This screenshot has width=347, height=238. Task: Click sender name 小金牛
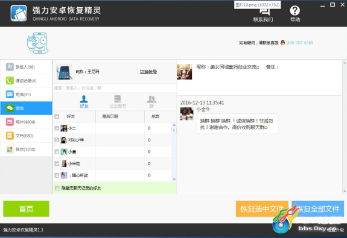coord(203,109)
